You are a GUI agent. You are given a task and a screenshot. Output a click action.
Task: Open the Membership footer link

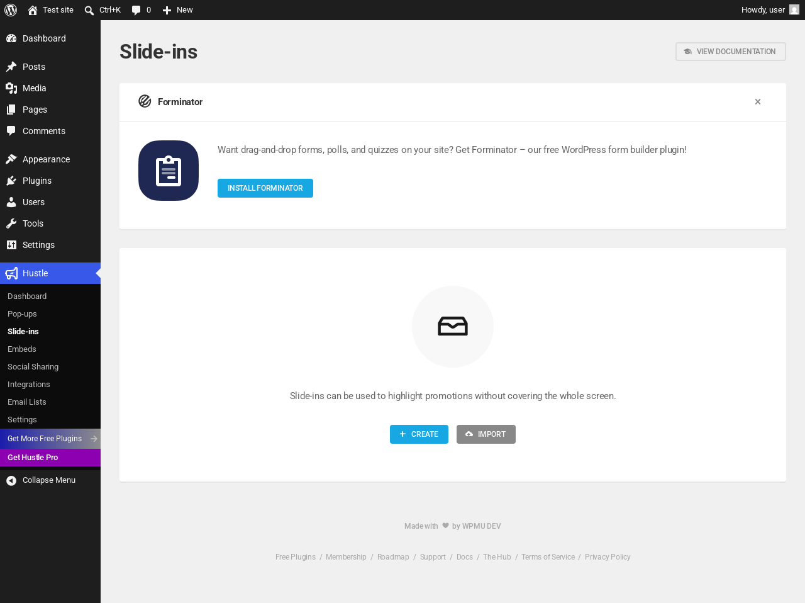pos(346,557)
